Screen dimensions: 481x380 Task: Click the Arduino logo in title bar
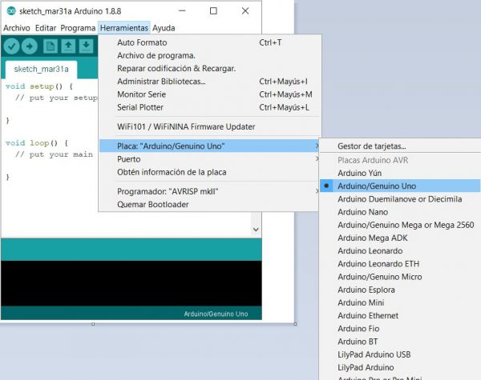coord(11,11)
